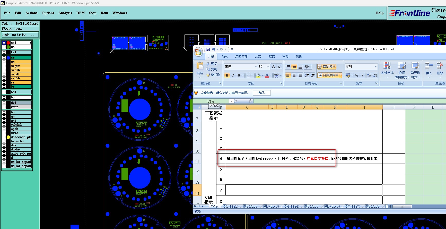446x229 pixels.
Task: Toggle checkbox for layer bo
Action: tap(4, 97)
